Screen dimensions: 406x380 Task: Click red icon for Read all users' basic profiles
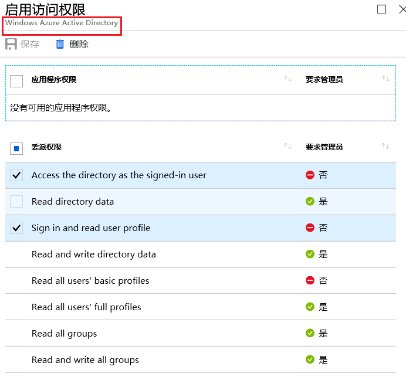[310, 281]
